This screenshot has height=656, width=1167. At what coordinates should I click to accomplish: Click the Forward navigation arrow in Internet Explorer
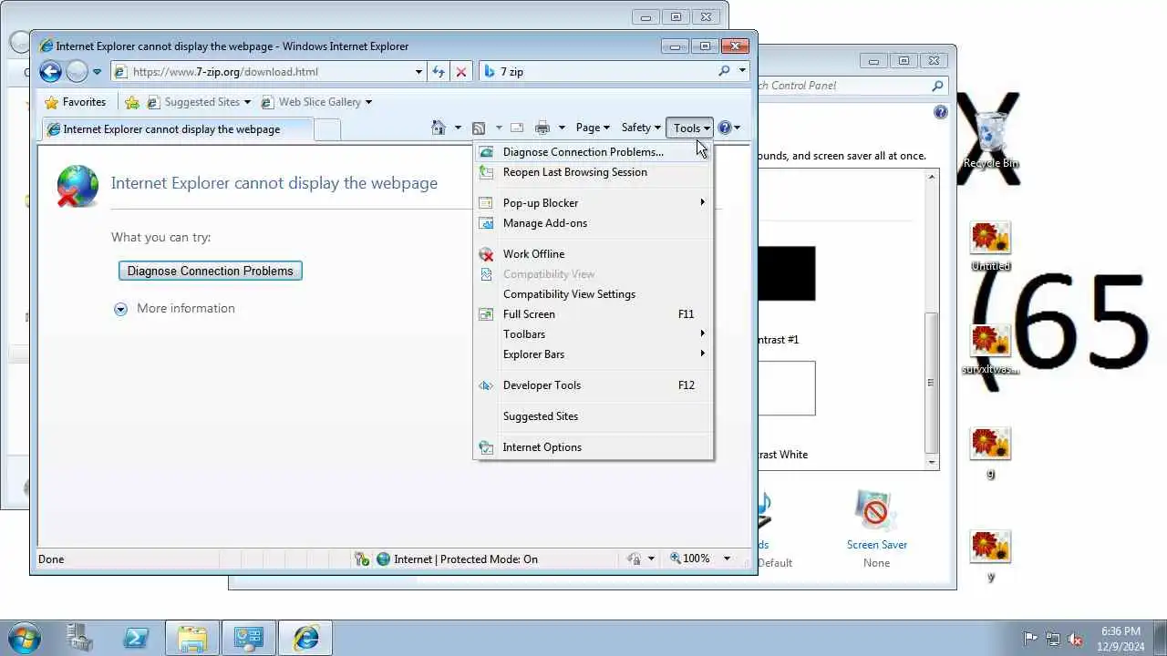point(77,71)
